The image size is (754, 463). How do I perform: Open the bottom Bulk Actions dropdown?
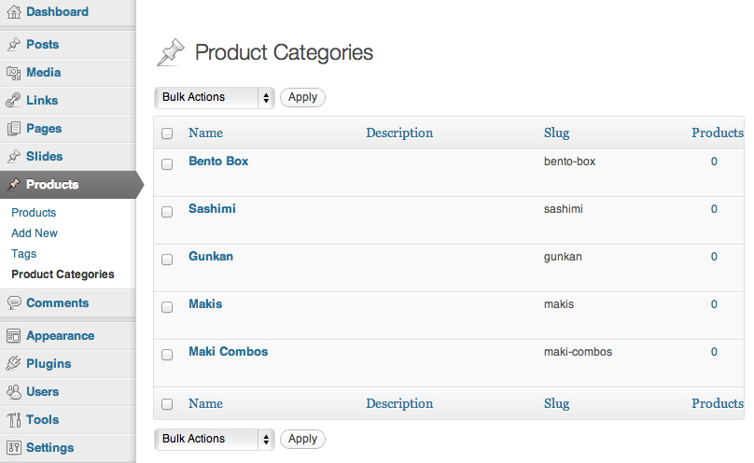(x=215, y=440)
